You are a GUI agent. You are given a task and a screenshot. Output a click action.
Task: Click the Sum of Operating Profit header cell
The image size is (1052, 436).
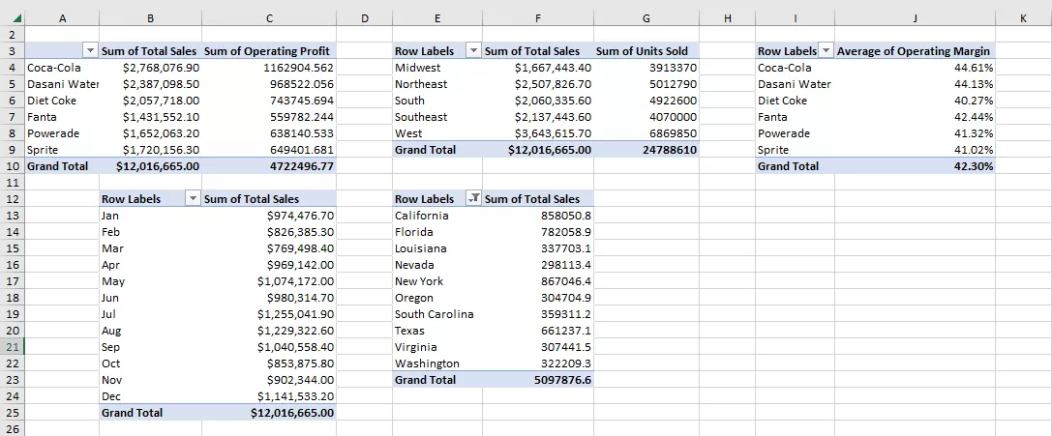[x=268, y=51]
